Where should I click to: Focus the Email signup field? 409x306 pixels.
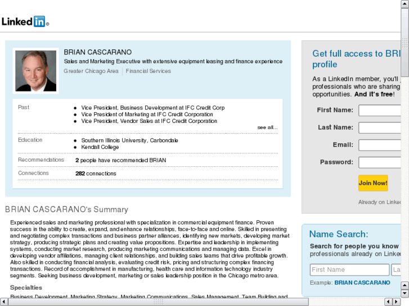(380, 145)
